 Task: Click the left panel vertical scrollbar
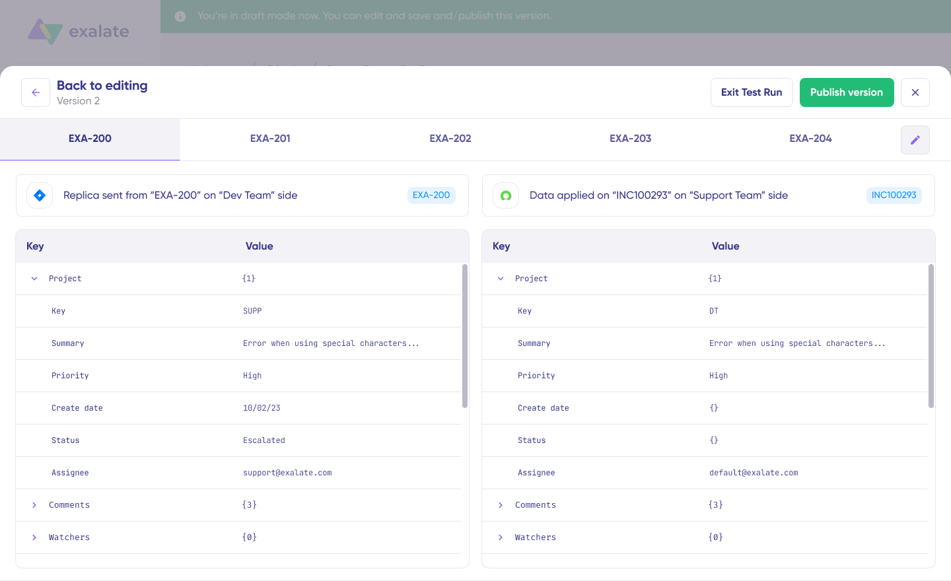(465, 336)
